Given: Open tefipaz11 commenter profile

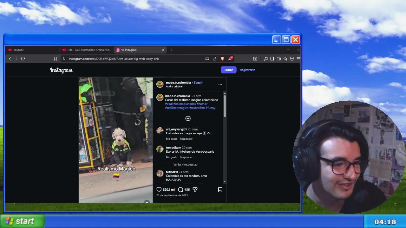Looking at the screenshot, I should click(172, 172).
